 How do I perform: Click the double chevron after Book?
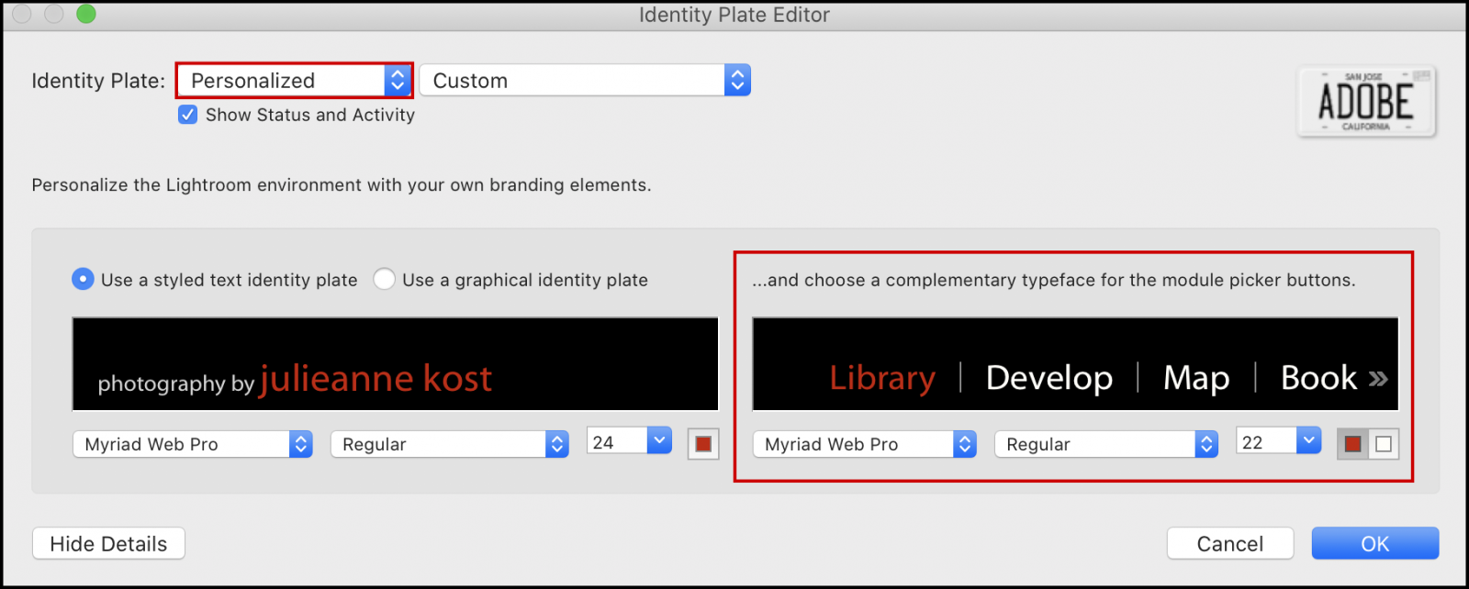1378,379
